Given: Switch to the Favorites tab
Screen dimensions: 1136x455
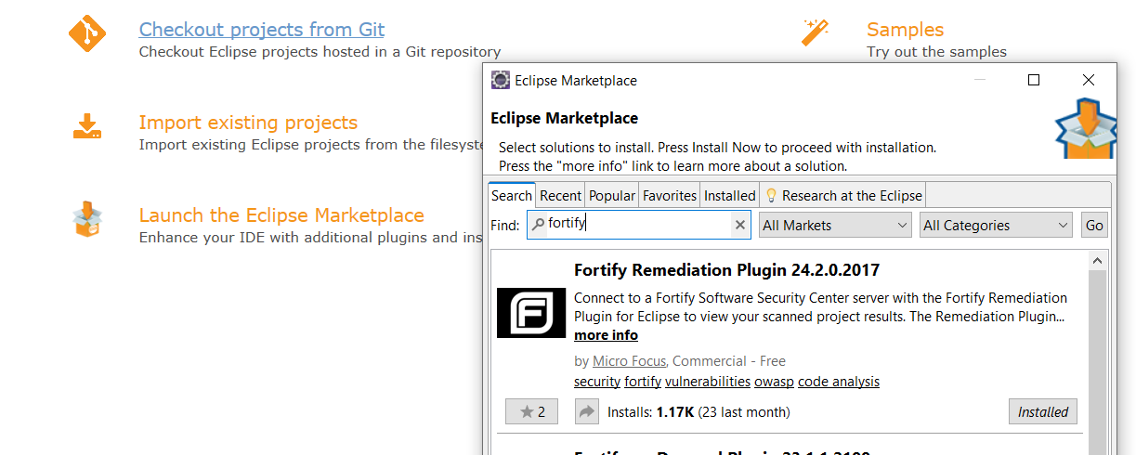Looking at the screenshot, I should tap(670, 195).
